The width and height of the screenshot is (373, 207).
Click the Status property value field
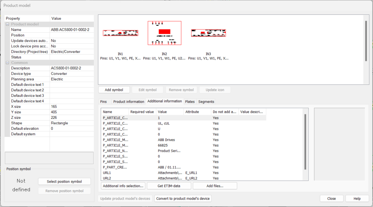[x=72, y=57]
